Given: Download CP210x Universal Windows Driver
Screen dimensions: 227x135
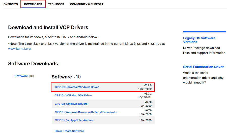Looking at the screenshot, I should click(x=77, y=87).
